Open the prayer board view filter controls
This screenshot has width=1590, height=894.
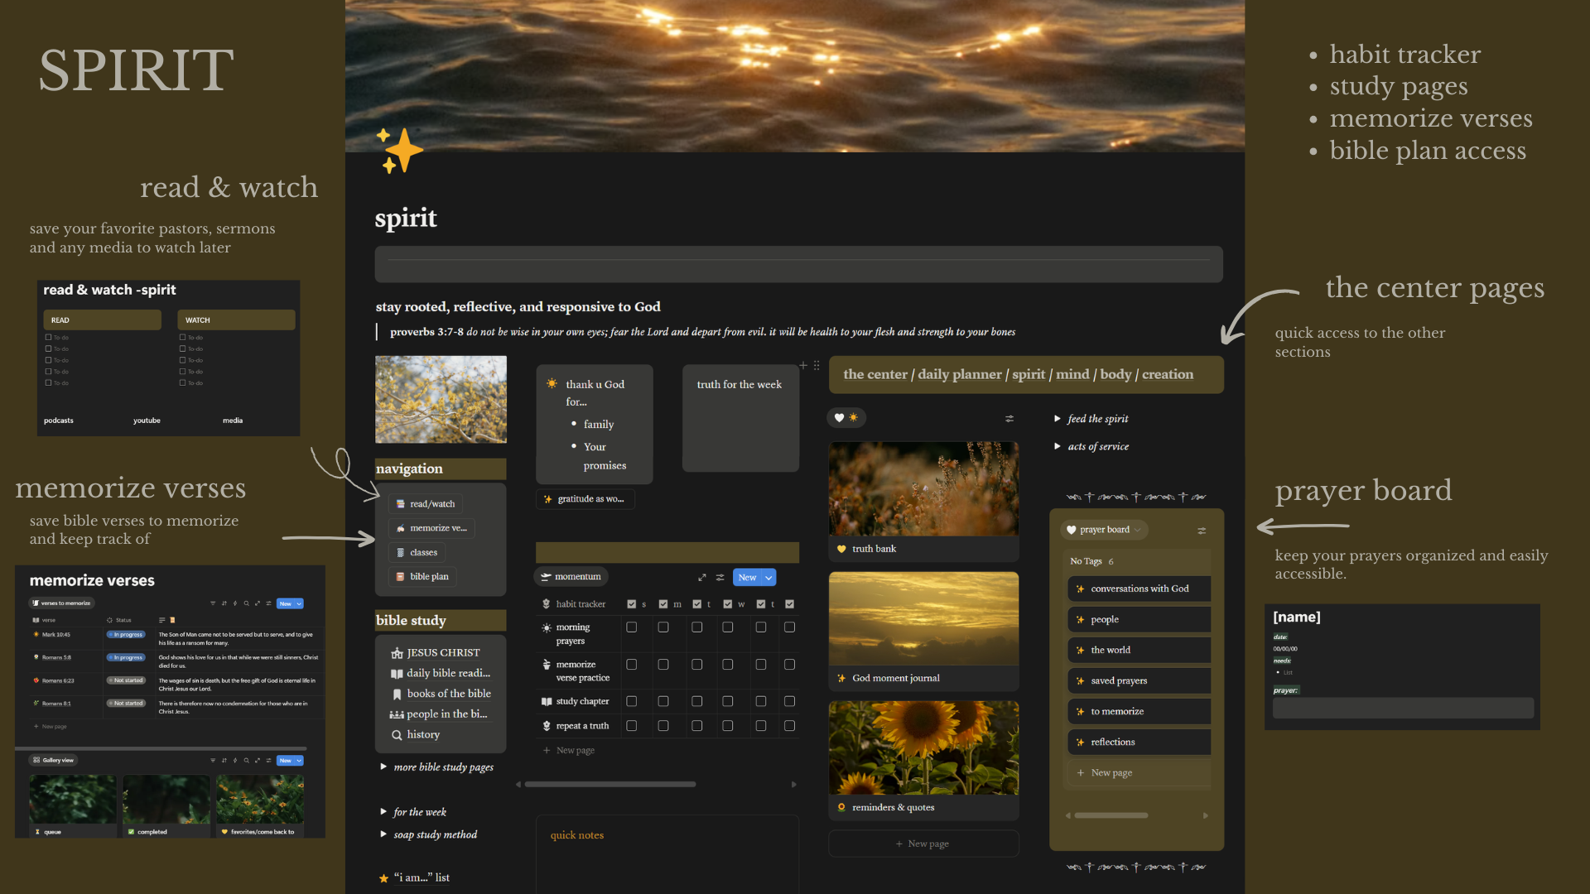click(x=1202, y=531)
